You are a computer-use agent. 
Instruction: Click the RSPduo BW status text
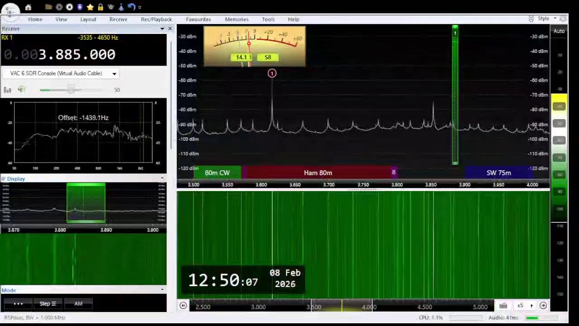(35, 318)
